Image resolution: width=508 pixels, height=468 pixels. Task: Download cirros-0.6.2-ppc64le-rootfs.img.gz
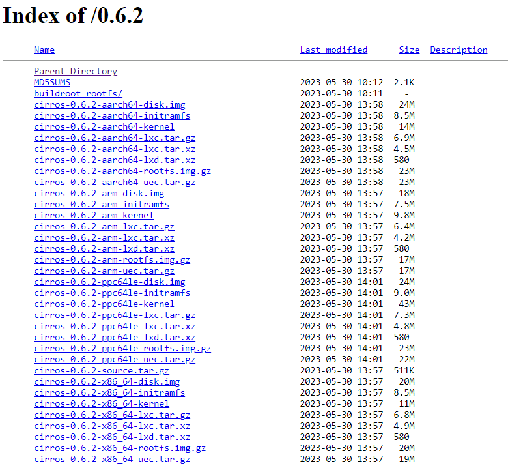[122, 348]
